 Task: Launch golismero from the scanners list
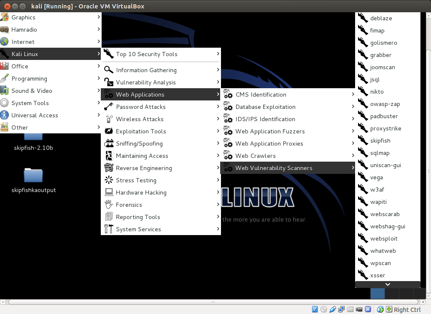pyautogui.click(x=388, y=43)
